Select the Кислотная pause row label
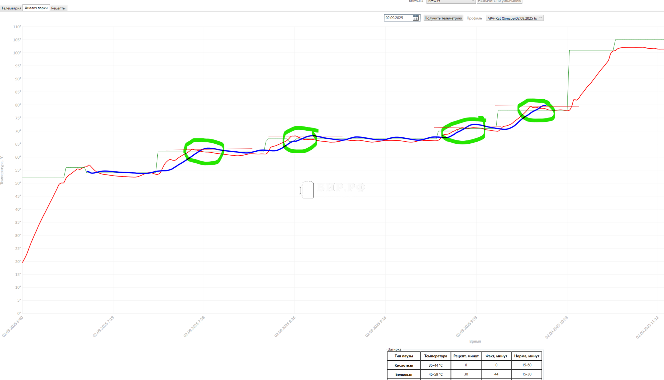664x380 pixels. tap(404, 365)
